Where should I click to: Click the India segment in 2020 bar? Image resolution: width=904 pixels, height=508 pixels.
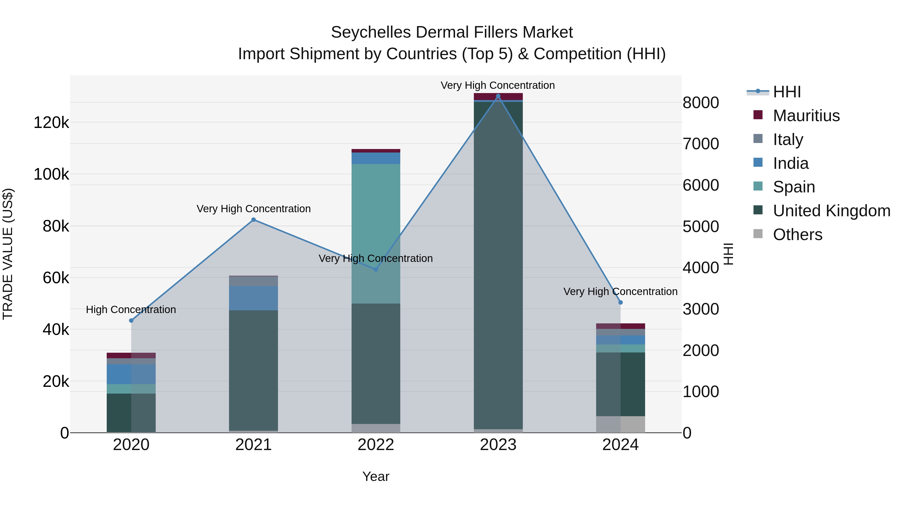point(131,374)
